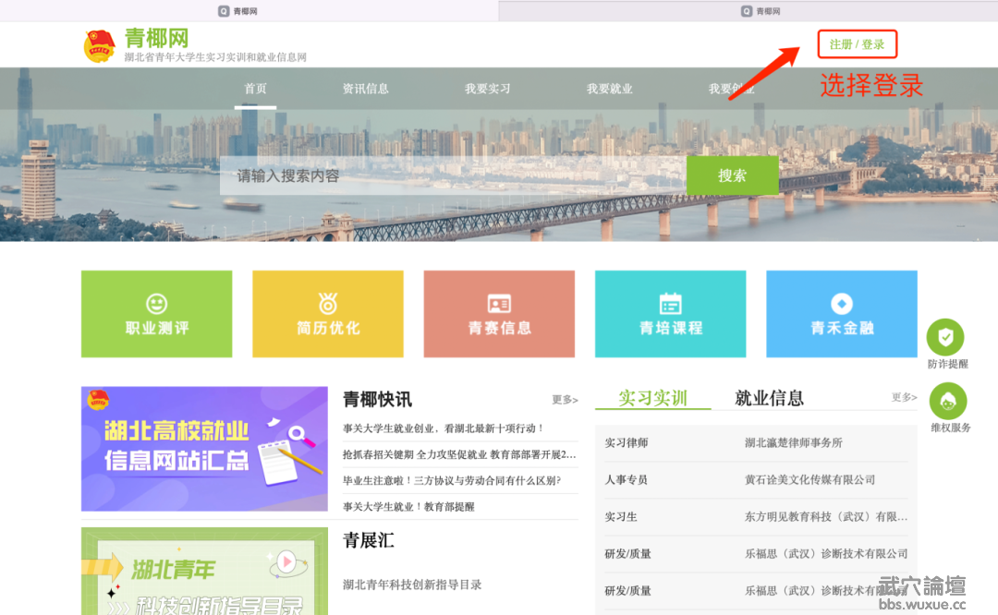Open the 青培课程 calendar tile

click(670, 314)
